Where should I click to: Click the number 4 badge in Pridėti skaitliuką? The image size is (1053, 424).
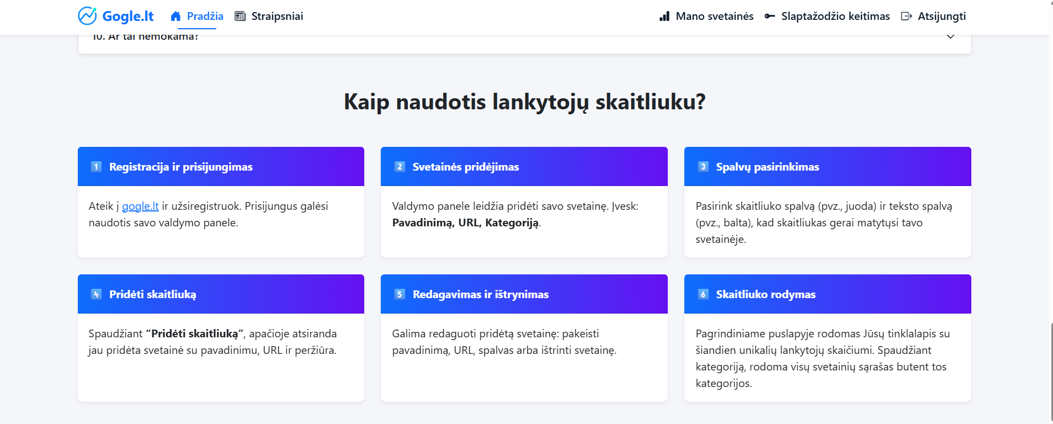pos(96,294)
